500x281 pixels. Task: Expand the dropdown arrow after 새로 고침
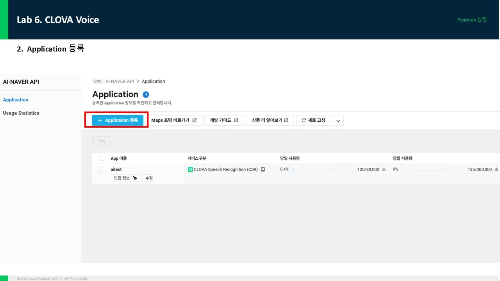(338, 121)
